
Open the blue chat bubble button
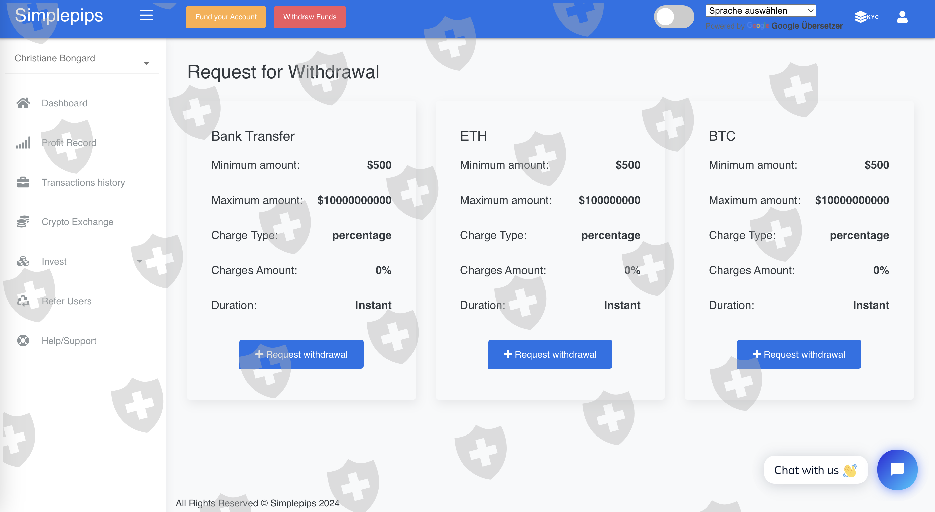click(897, 469)
